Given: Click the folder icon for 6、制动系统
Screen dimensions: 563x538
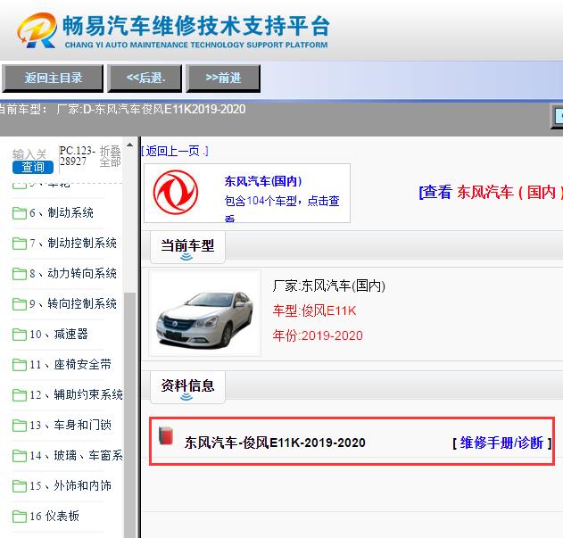Looking at the screenshot, I should click(20, 213).
